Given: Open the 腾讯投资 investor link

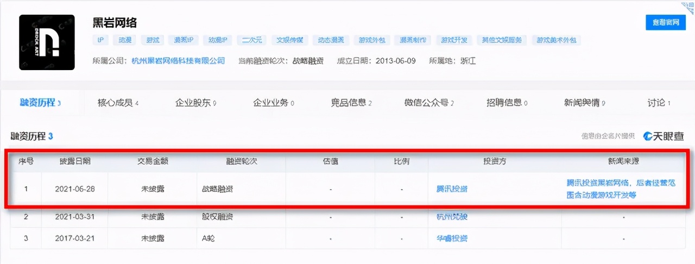Looking at the screenshot, I should pyautogui.click(x=452, y=189).
